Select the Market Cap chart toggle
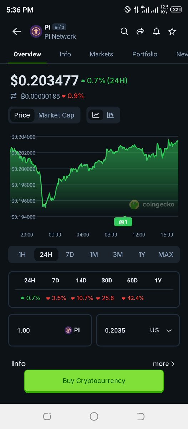This screenshot has width=188, height=429. point(56,115)
